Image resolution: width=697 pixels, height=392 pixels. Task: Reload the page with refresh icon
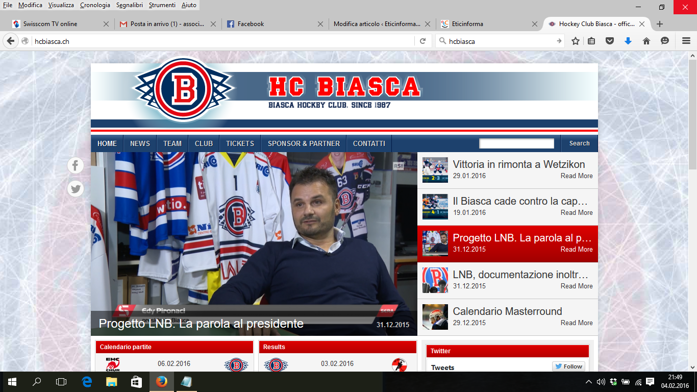pyautogui.click(x=422, y=41)
